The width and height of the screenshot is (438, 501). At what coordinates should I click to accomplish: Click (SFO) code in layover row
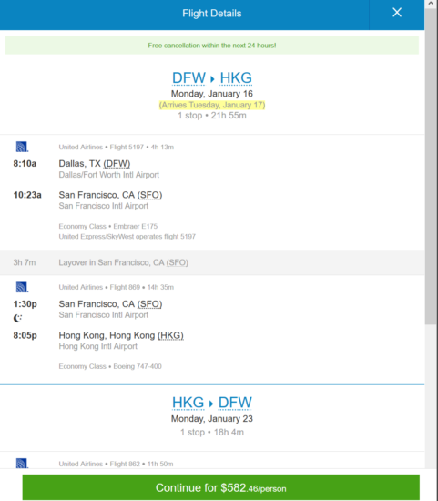click(178, 262)
